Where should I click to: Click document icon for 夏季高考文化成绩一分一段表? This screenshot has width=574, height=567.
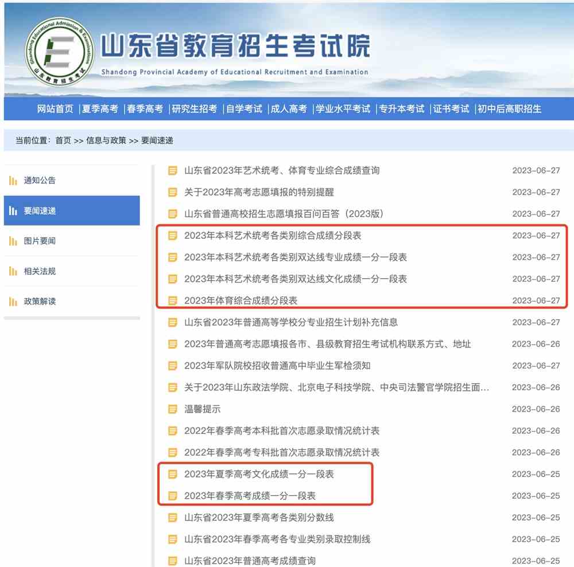172,475
